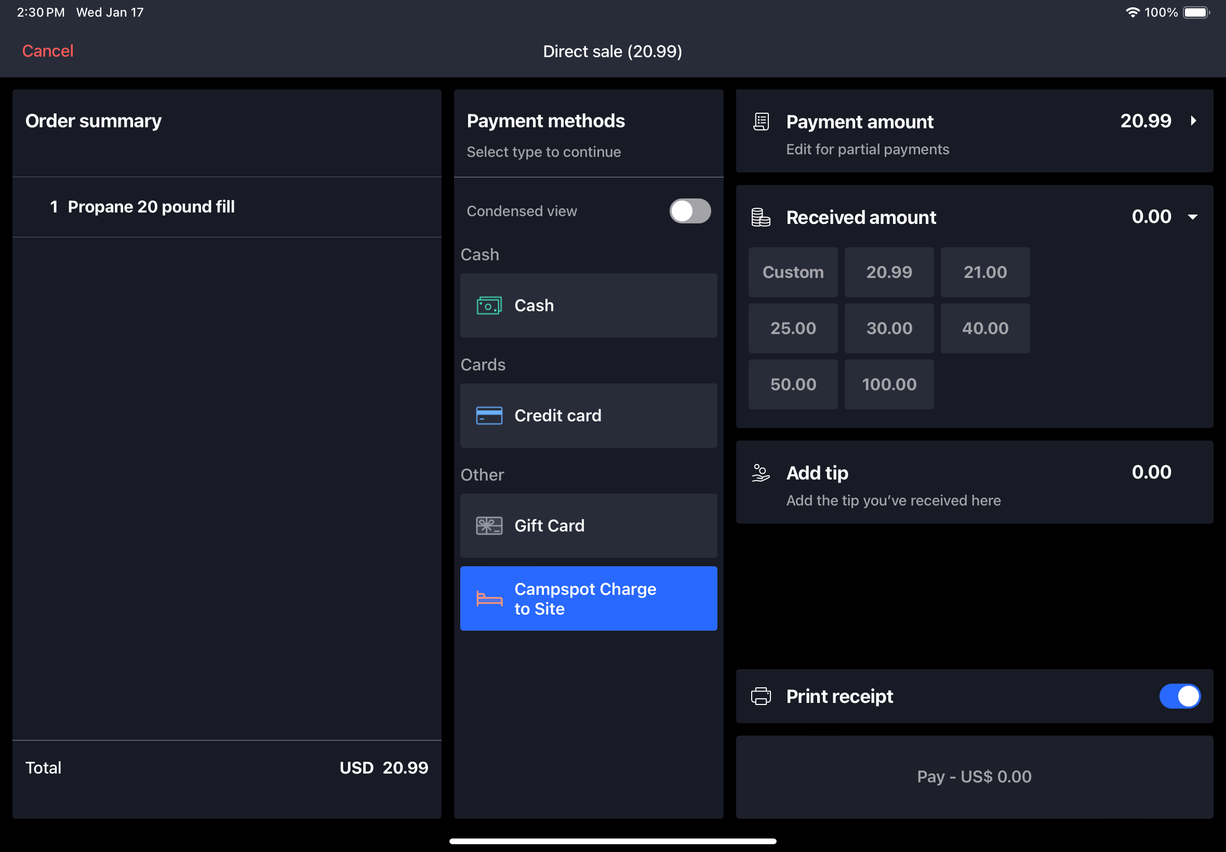Cancel the direct sale
Viewport: 1226px width, 852px height.
[x=47, y=51]
